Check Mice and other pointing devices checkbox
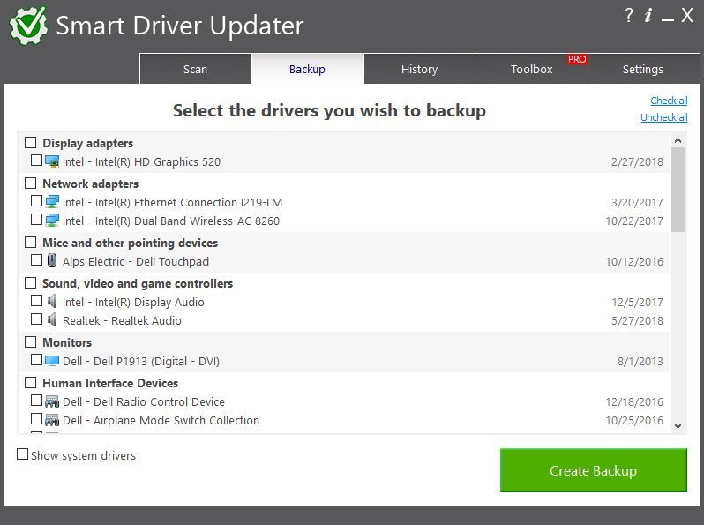Screen dimensions: 704x525 [31, 242]
